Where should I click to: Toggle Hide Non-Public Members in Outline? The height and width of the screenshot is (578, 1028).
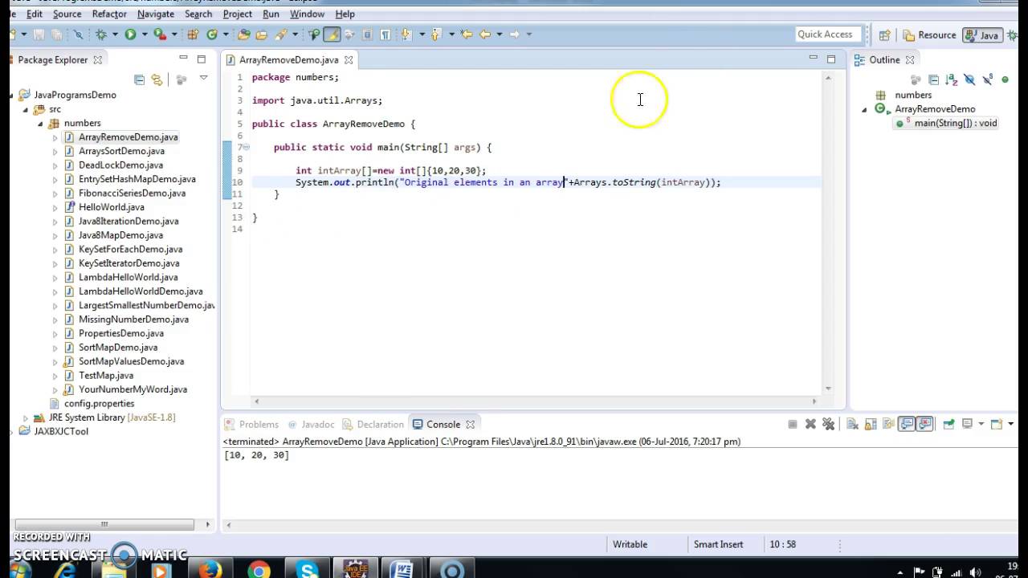point(1005,79)
